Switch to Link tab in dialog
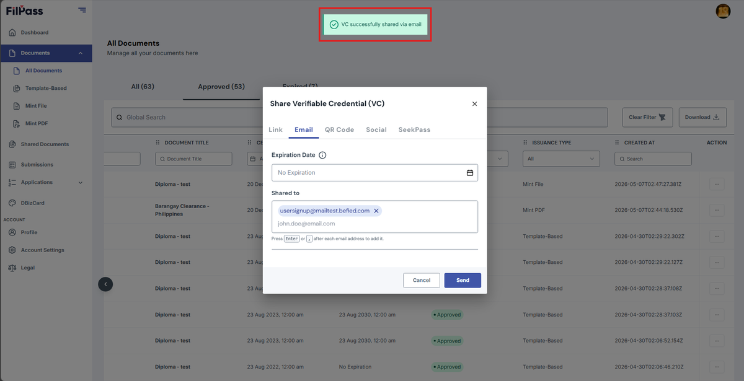 (x=275, y=129)
